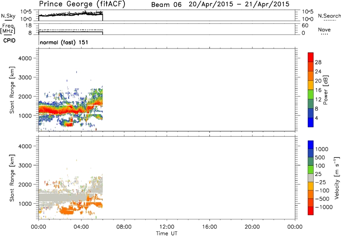Click the blue bottom of the Power color bar
Screen dimensions: 341x236
(x=311, y=122)
